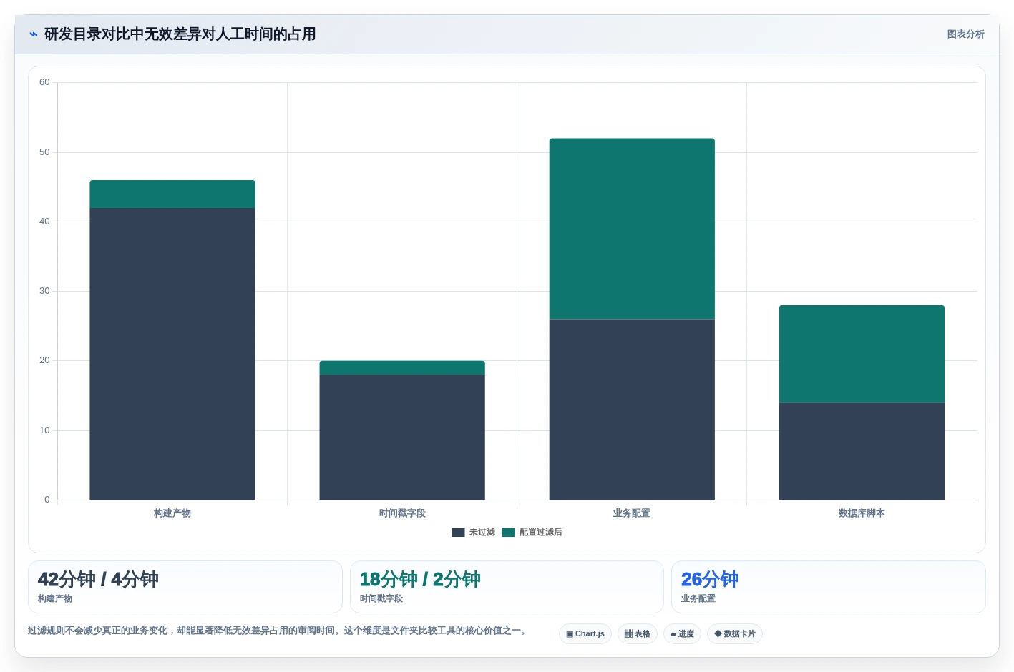The height and width of the screenshot is (672, 1014).
Task: Click the Chart.js tag
Action: (x=585, y=634)
